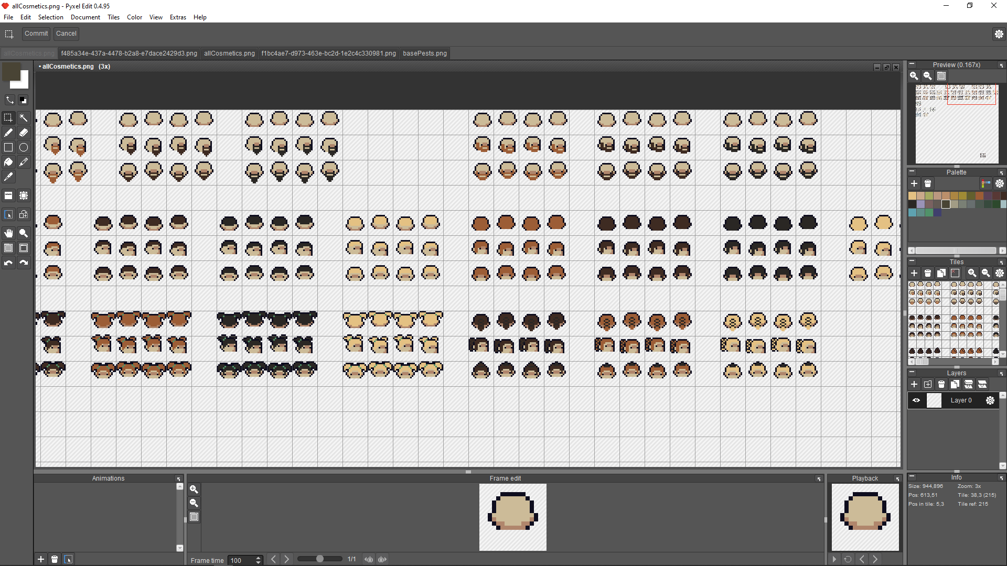Select the Pencil drawing tool
Image resolution: width=1007 pixels, height=566 pixels.
click(8, 133)
